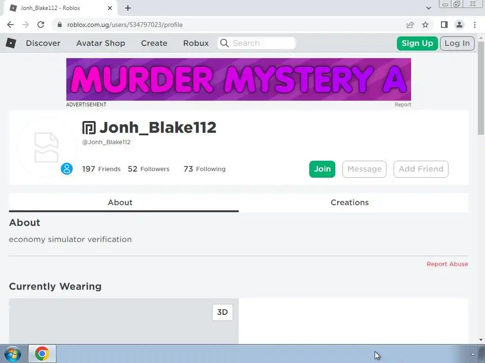Click the vertical scrollbar thumb
The height and width of the screenshot is (363, 485).
(x=481, y=88)
